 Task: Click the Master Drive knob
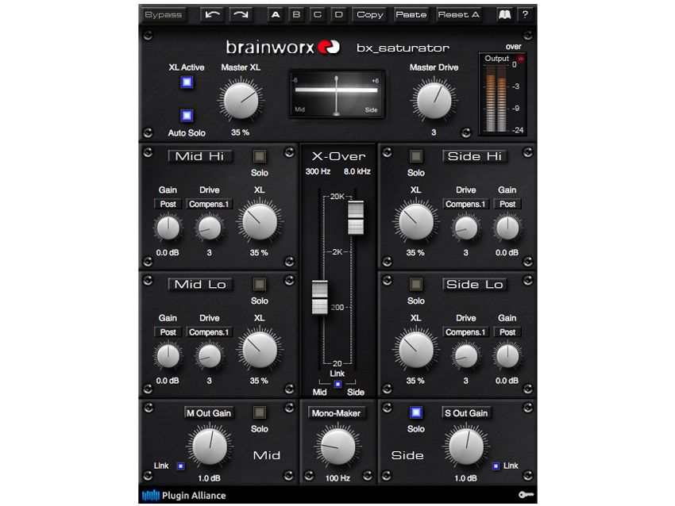tap(434, 101)
